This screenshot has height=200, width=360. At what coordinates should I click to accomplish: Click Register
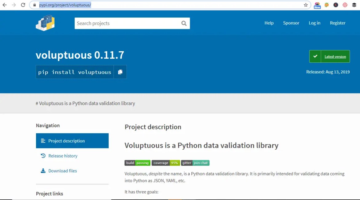(x=338, y=23)
